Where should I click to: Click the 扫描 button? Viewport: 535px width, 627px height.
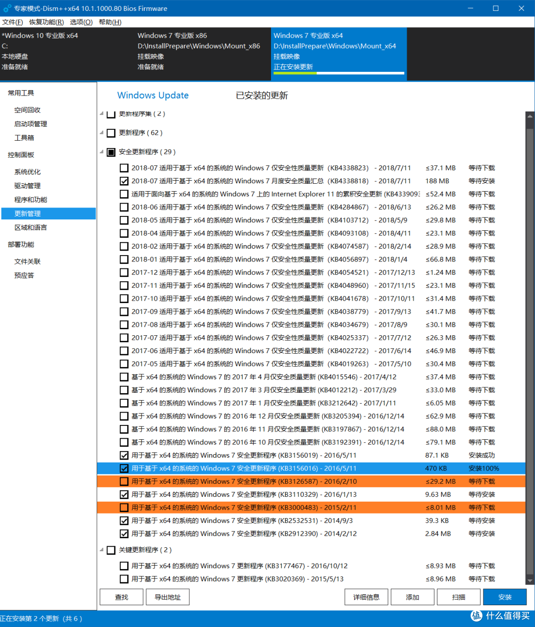459,597
